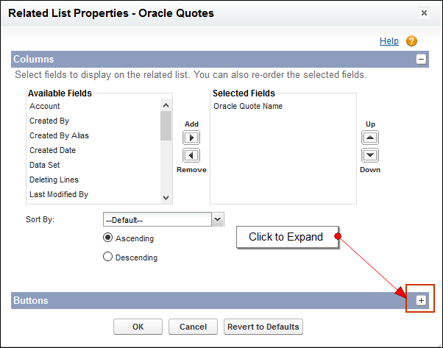Click the Add right-arrow button
This screenshot has height=348, width=443.
tap(191, 138)
